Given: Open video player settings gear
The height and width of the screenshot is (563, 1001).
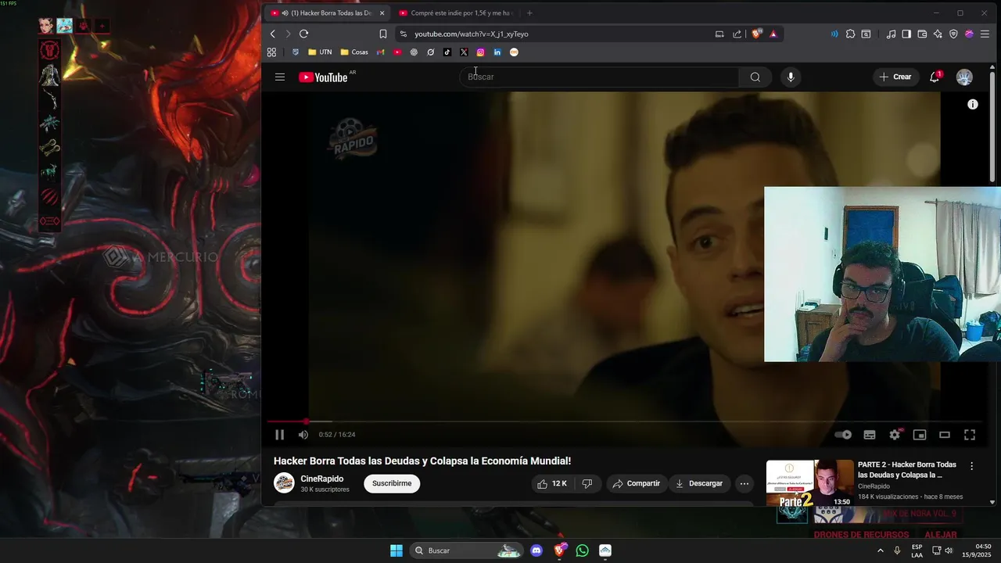Looking at the screenshot, I should (x=895, y=435).
